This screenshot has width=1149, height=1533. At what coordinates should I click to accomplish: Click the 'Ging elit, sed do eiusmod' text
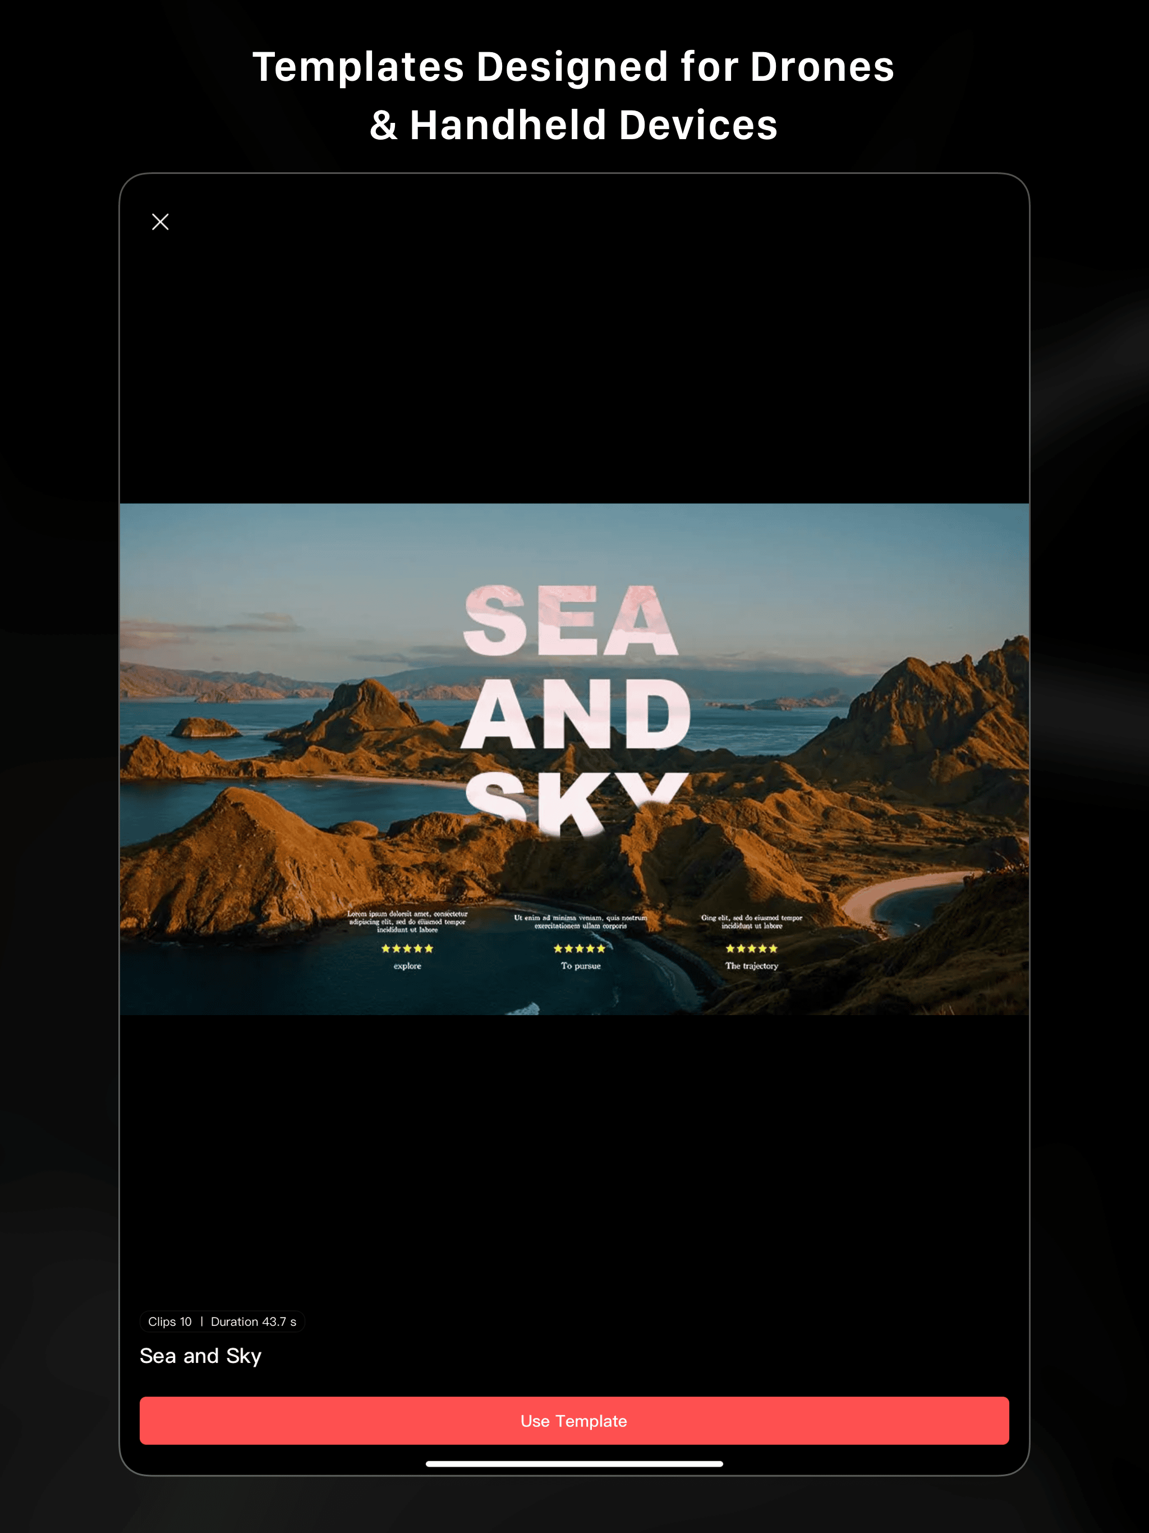751,922
